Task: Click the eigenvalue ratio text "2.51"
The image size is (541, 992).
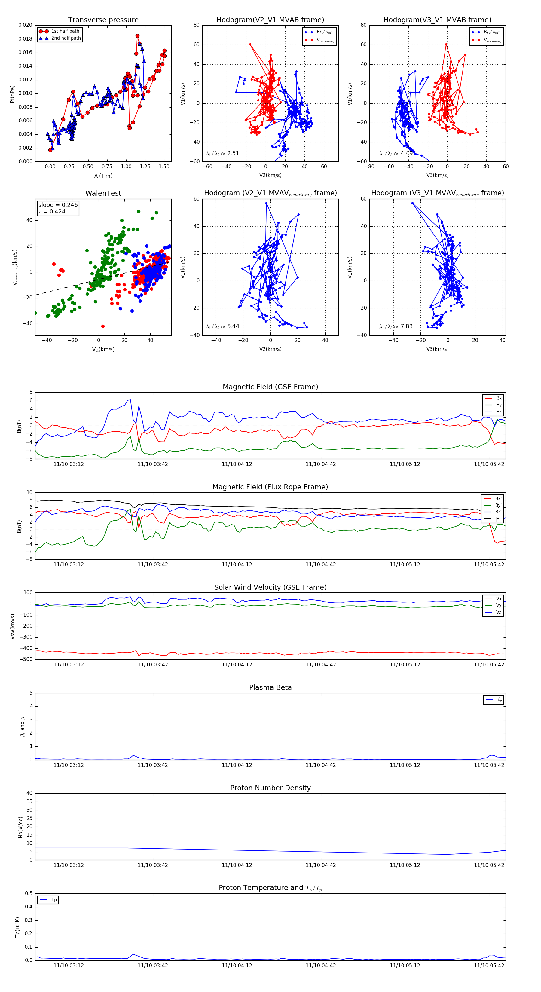Action: pyautogui.click(x=233, y=153)
